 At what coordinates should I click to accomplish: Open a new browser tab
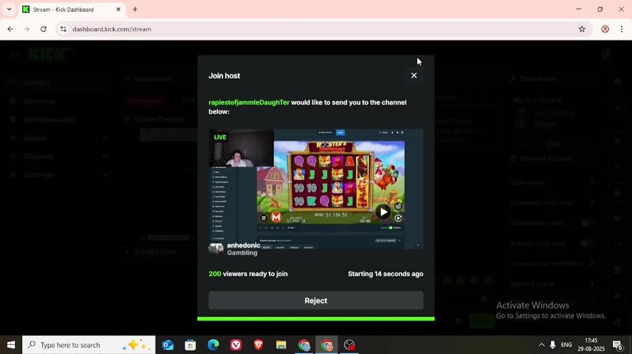[x=135, y=9]
